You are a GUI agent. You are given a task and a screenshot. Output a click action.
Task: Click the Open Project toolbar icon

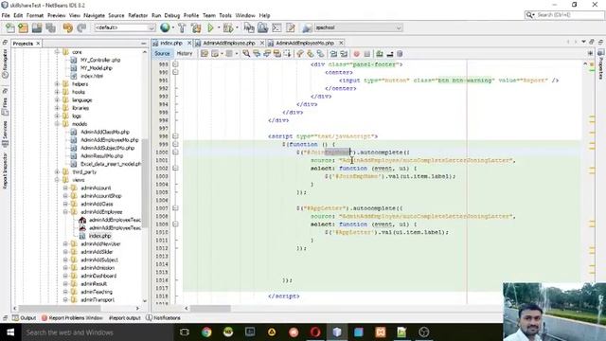coord(37,27)
